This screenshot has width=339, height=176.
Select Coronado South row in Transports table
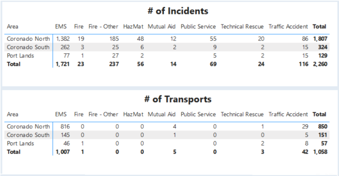[x=28, y=135]
